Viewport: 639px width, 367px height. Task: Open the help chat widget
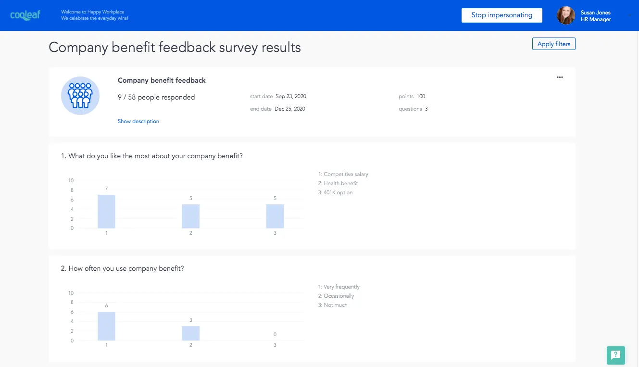[x=615, y=355]
